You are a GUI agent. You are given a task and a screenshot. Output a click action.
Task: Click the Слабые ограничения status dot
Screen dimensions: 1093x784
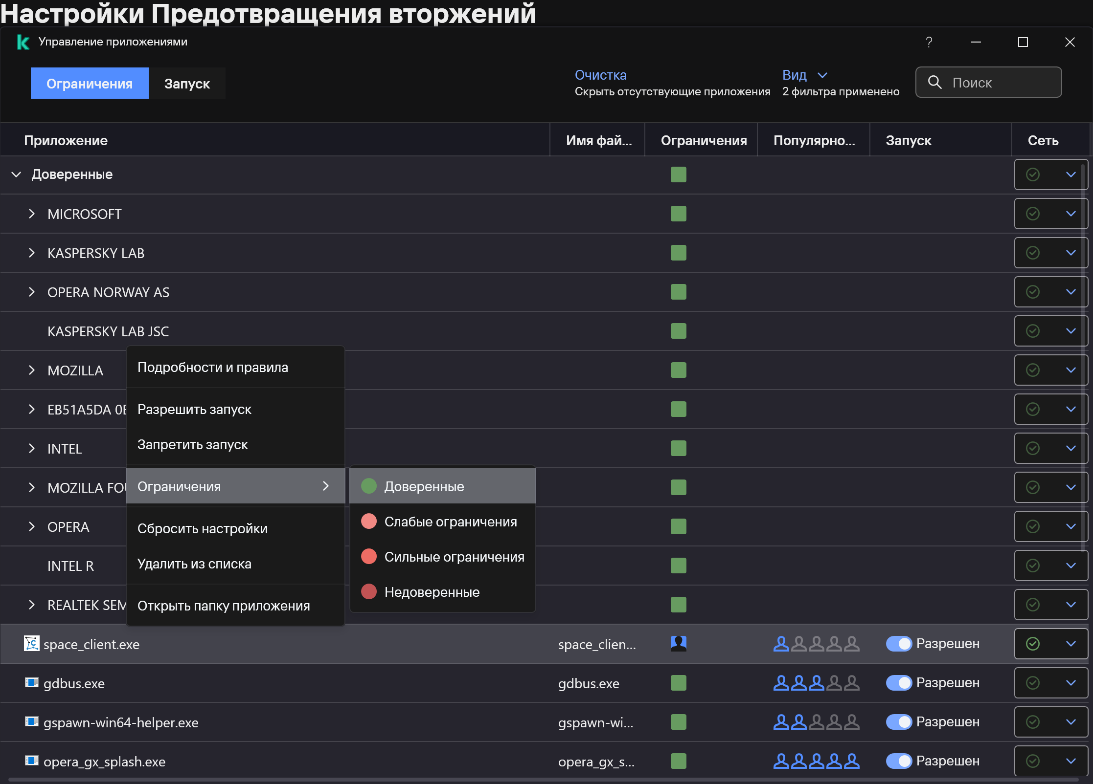pyautogui.click(x=369, y=521)
